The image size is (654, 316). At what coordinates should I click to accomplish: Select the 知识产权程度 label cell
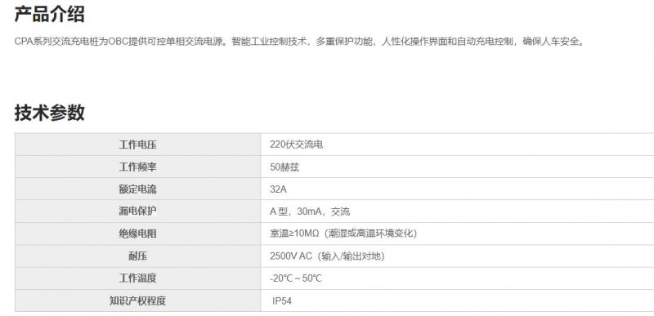[x=137, y=300]
